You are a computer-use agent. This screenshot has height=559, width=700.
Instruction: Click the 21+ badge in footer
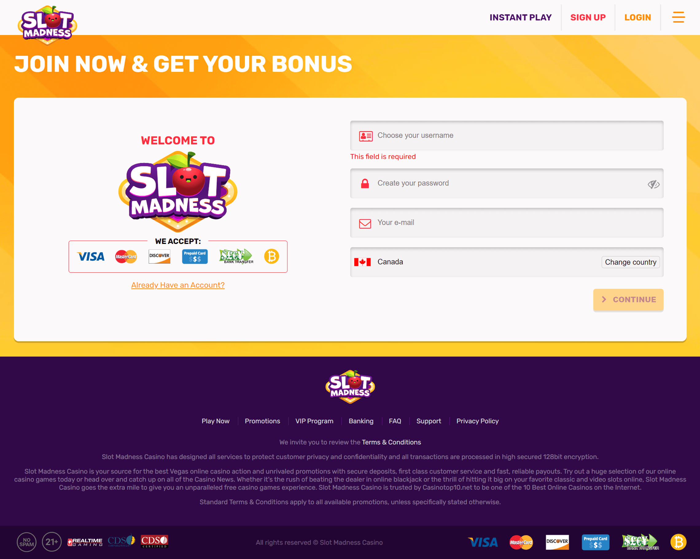point(52,542)
